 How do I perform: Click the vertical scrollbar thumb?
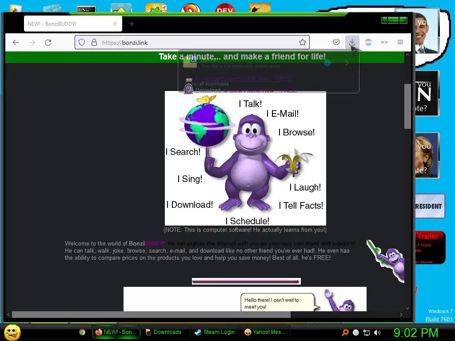(x=407, y=106)
